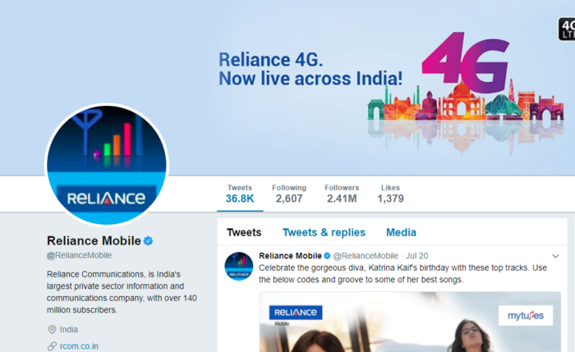Image resolution: width=575 pixels, height=352 pixels.
Task: Open the Jul 20 tweet timestamp
Action: click(417, 256)
